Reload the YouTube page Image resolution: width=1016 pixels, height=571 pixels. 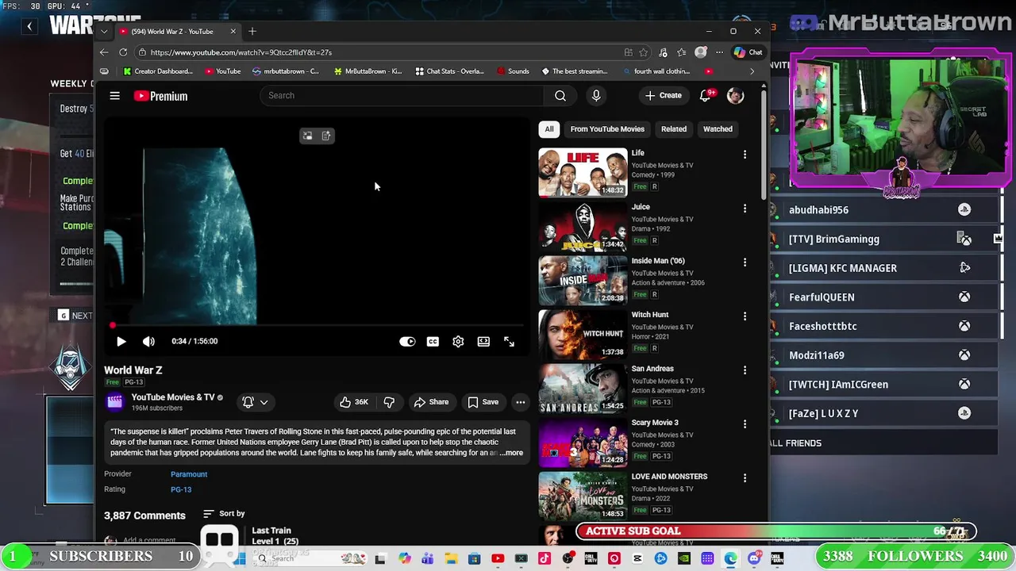[123, 52]
